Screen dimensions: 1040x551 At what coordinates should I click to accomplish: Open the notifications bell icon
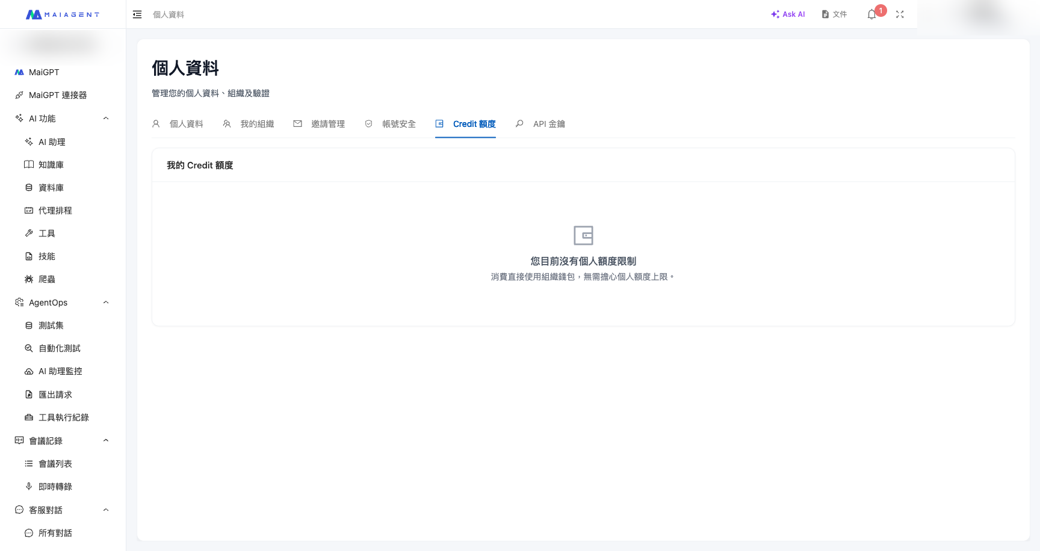(871, 14)
